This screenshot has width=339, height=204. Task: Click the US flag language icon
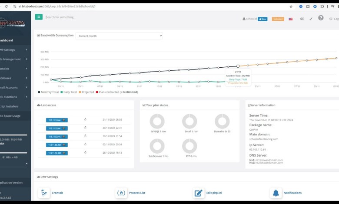pos(290,19)
